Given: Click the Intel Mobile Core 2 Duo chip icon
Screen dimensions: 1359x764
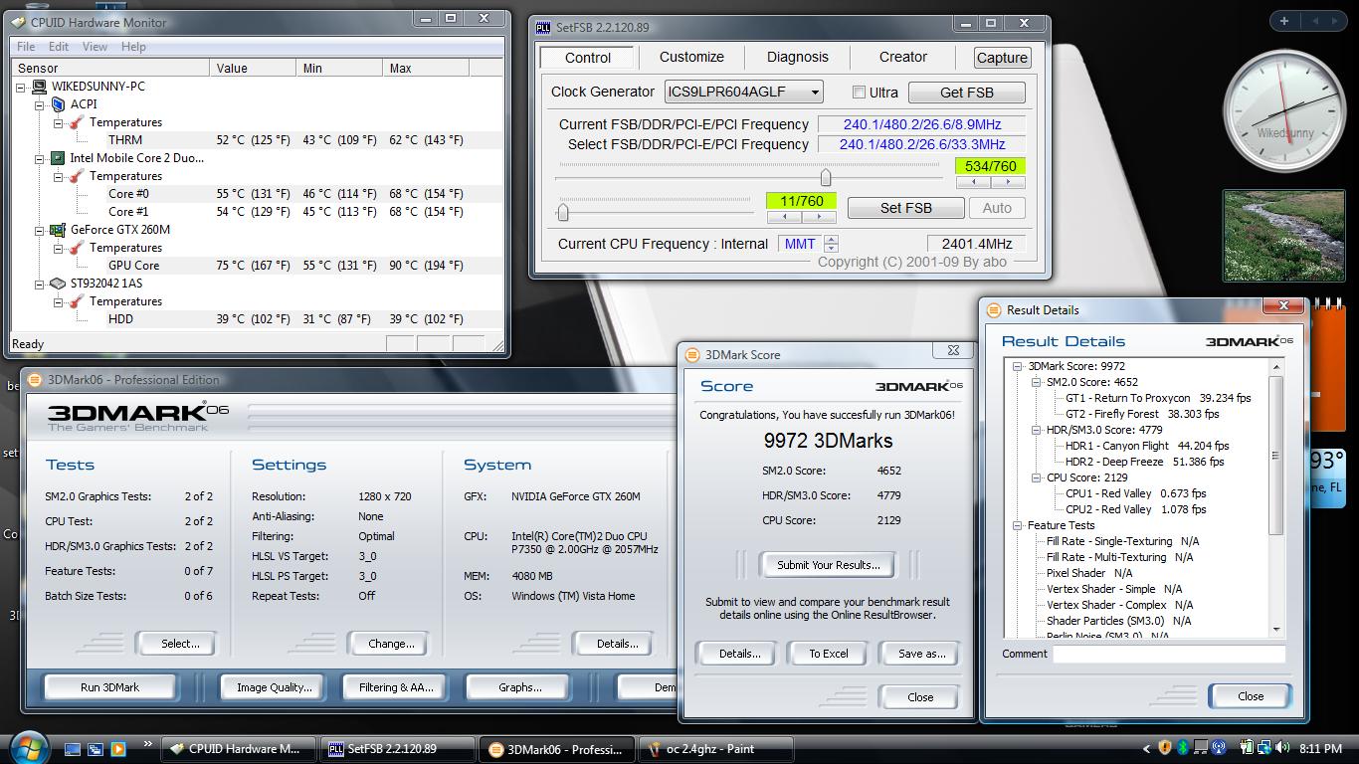Looking at the screenshot, I should point(58,158).
